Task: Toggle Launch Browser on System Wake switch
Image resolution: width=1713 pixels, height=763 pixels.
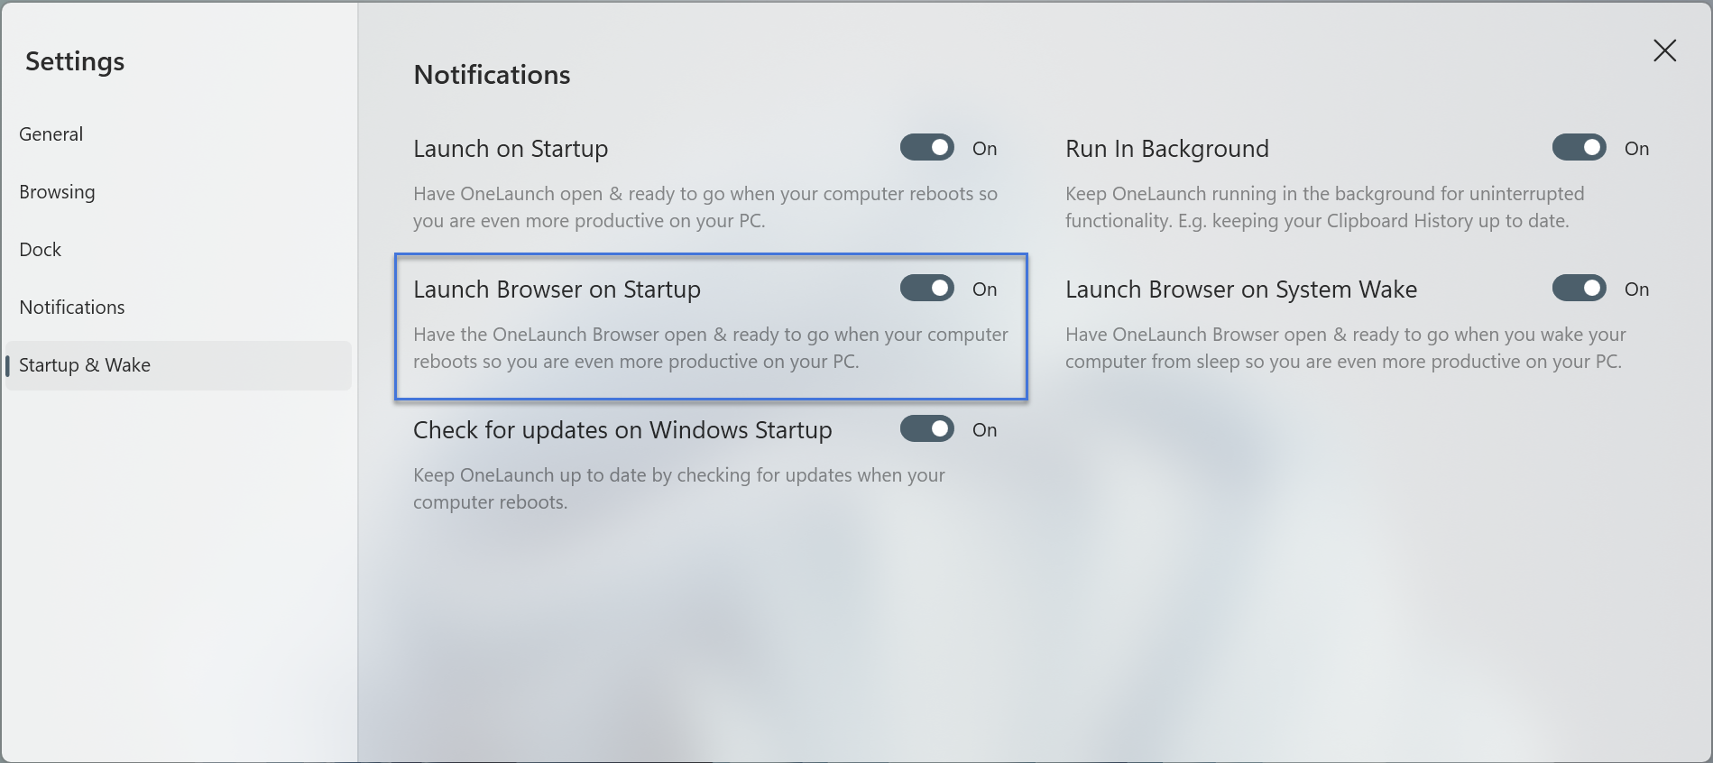Action: point(1579,289)
